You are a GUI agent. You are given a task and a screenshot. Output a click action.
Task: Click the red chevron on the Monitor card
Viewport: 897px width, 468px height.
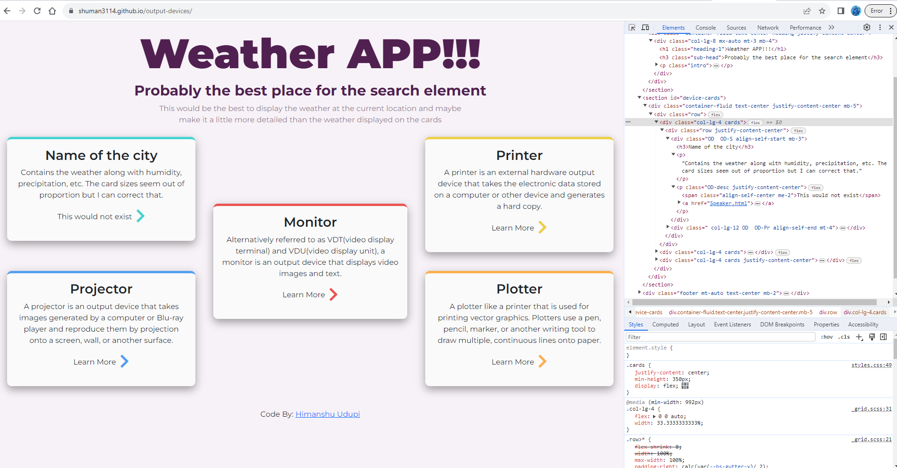click(x=333, y=294)
